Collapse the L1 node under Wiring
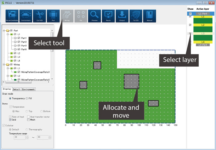216x150 pixels. coord(8,68)
